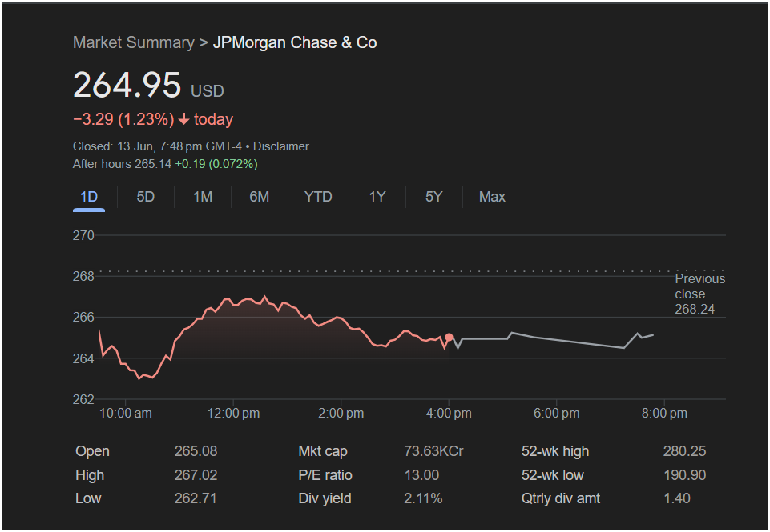Switch chart to 1Y range
The width and height of the screenshot is (770, 532).
[x=377, y=197]
